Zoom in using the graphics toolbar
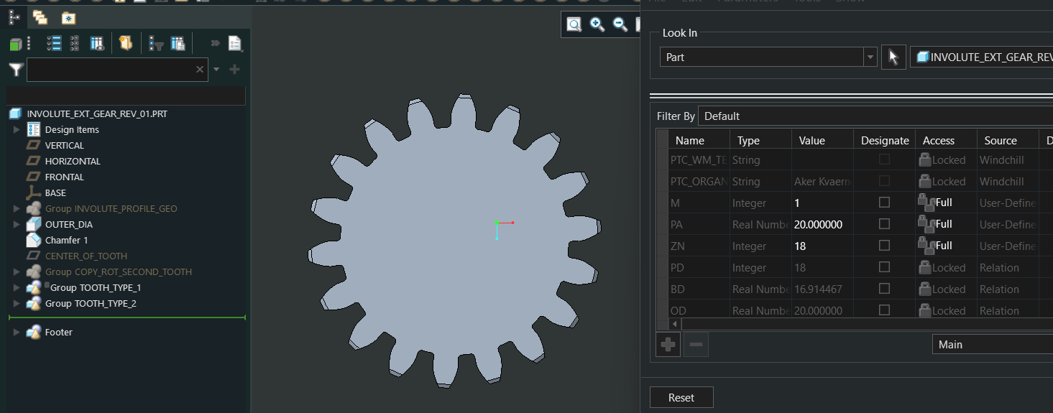The width and height of the screenshot is (1053, 413). pos(597,24)
